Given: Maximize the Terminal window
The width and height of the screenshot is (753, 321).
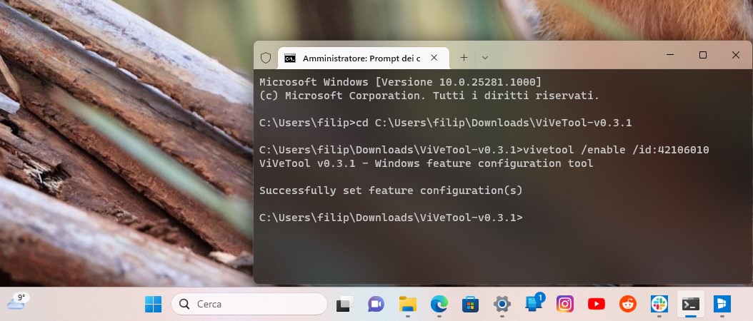Looking at the screenshot, I should pyautogui.click(x=702, y=55).
